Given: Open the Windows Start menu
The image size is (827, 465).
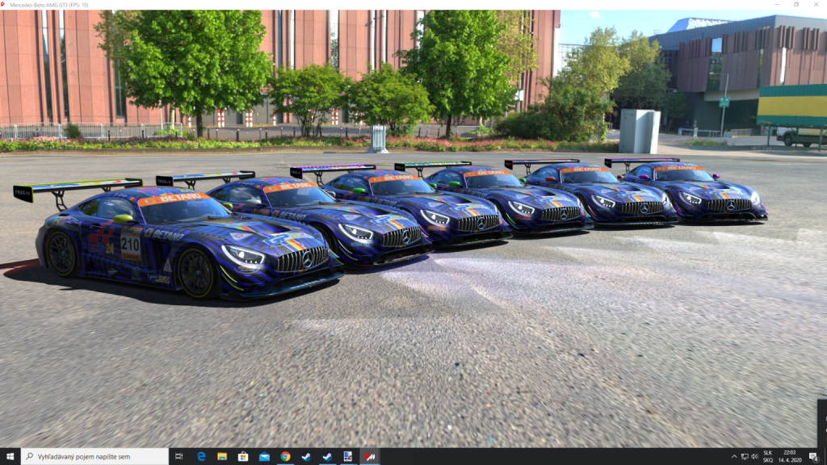Looking at the screenshot, I should tap(10, 457).
